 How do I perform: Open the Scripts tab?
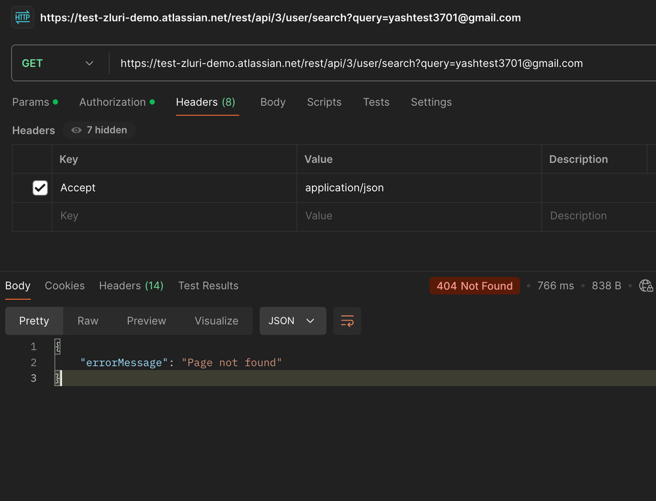(x=323, y=102)
